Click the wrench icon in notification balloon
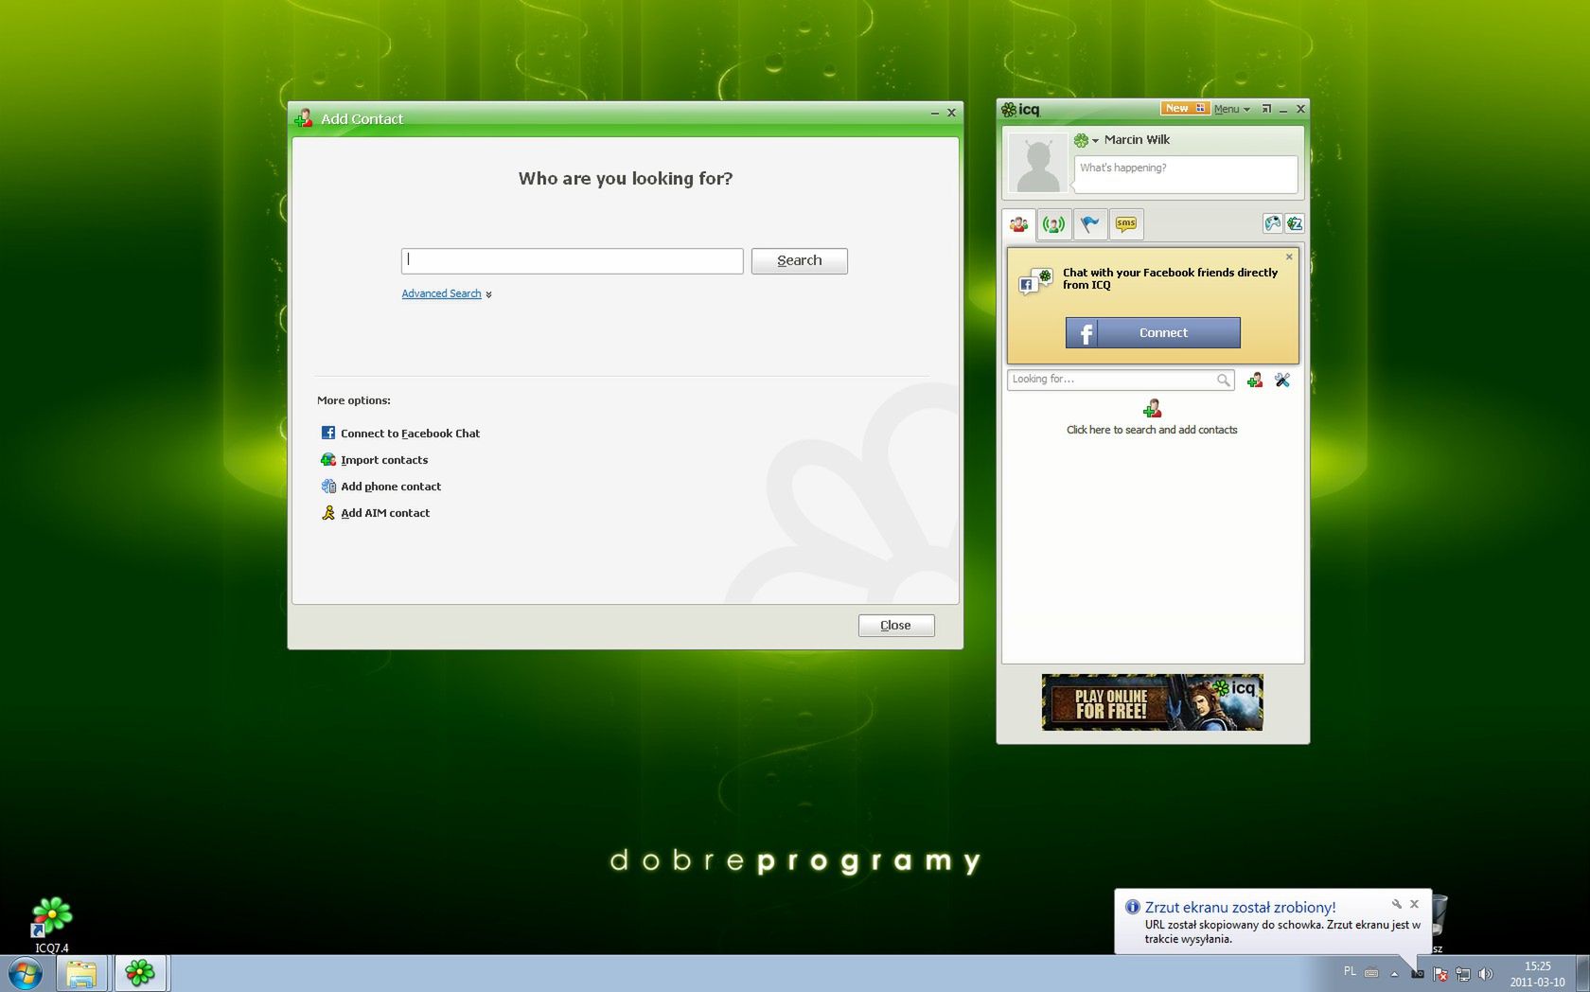This screenshot has width=1590, height=992. coord(1396,904)
